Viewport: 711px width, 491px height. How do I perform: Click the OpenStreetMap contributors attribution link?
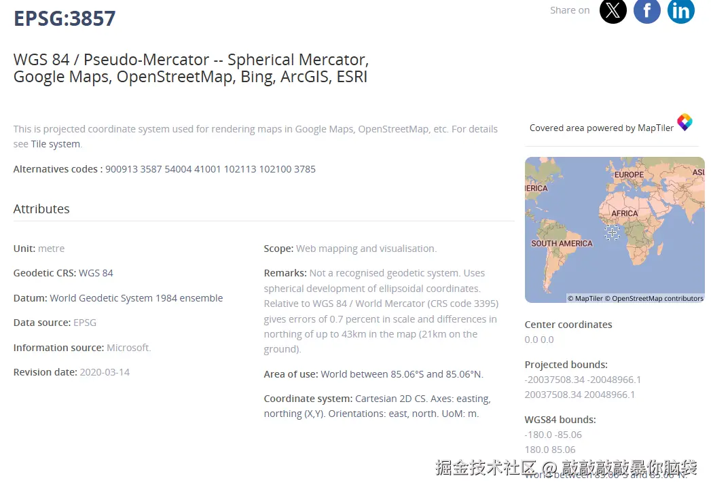click(655, 298)
